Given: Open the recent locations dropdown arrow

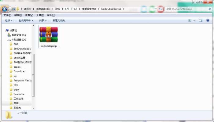Looking at the screenshot, I should (14, 9).
